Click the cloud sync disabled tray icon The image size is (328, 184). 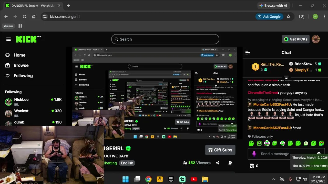pyautogui.click(x=282, y=179)
